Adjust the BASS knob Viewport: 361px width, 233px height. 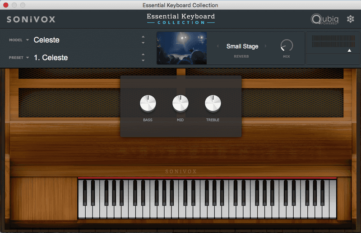click(x=148, y=103)
